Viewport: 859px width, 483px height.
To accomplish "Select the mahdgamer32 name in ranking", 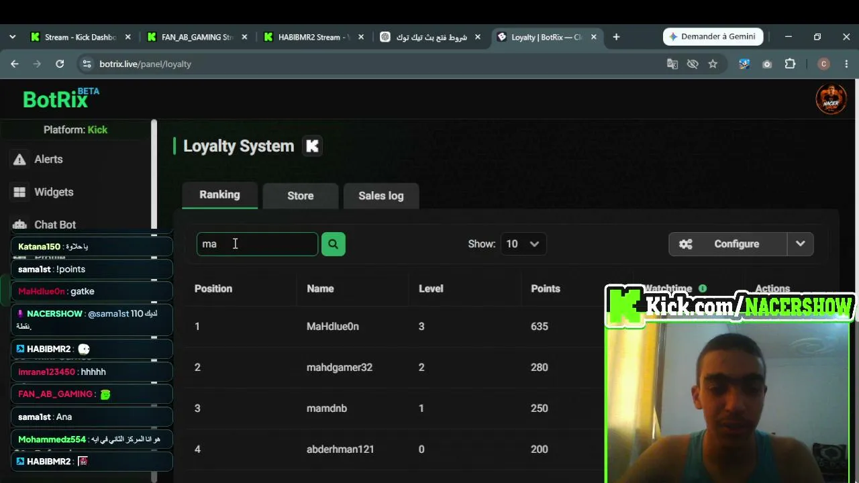I will (340, 368).
